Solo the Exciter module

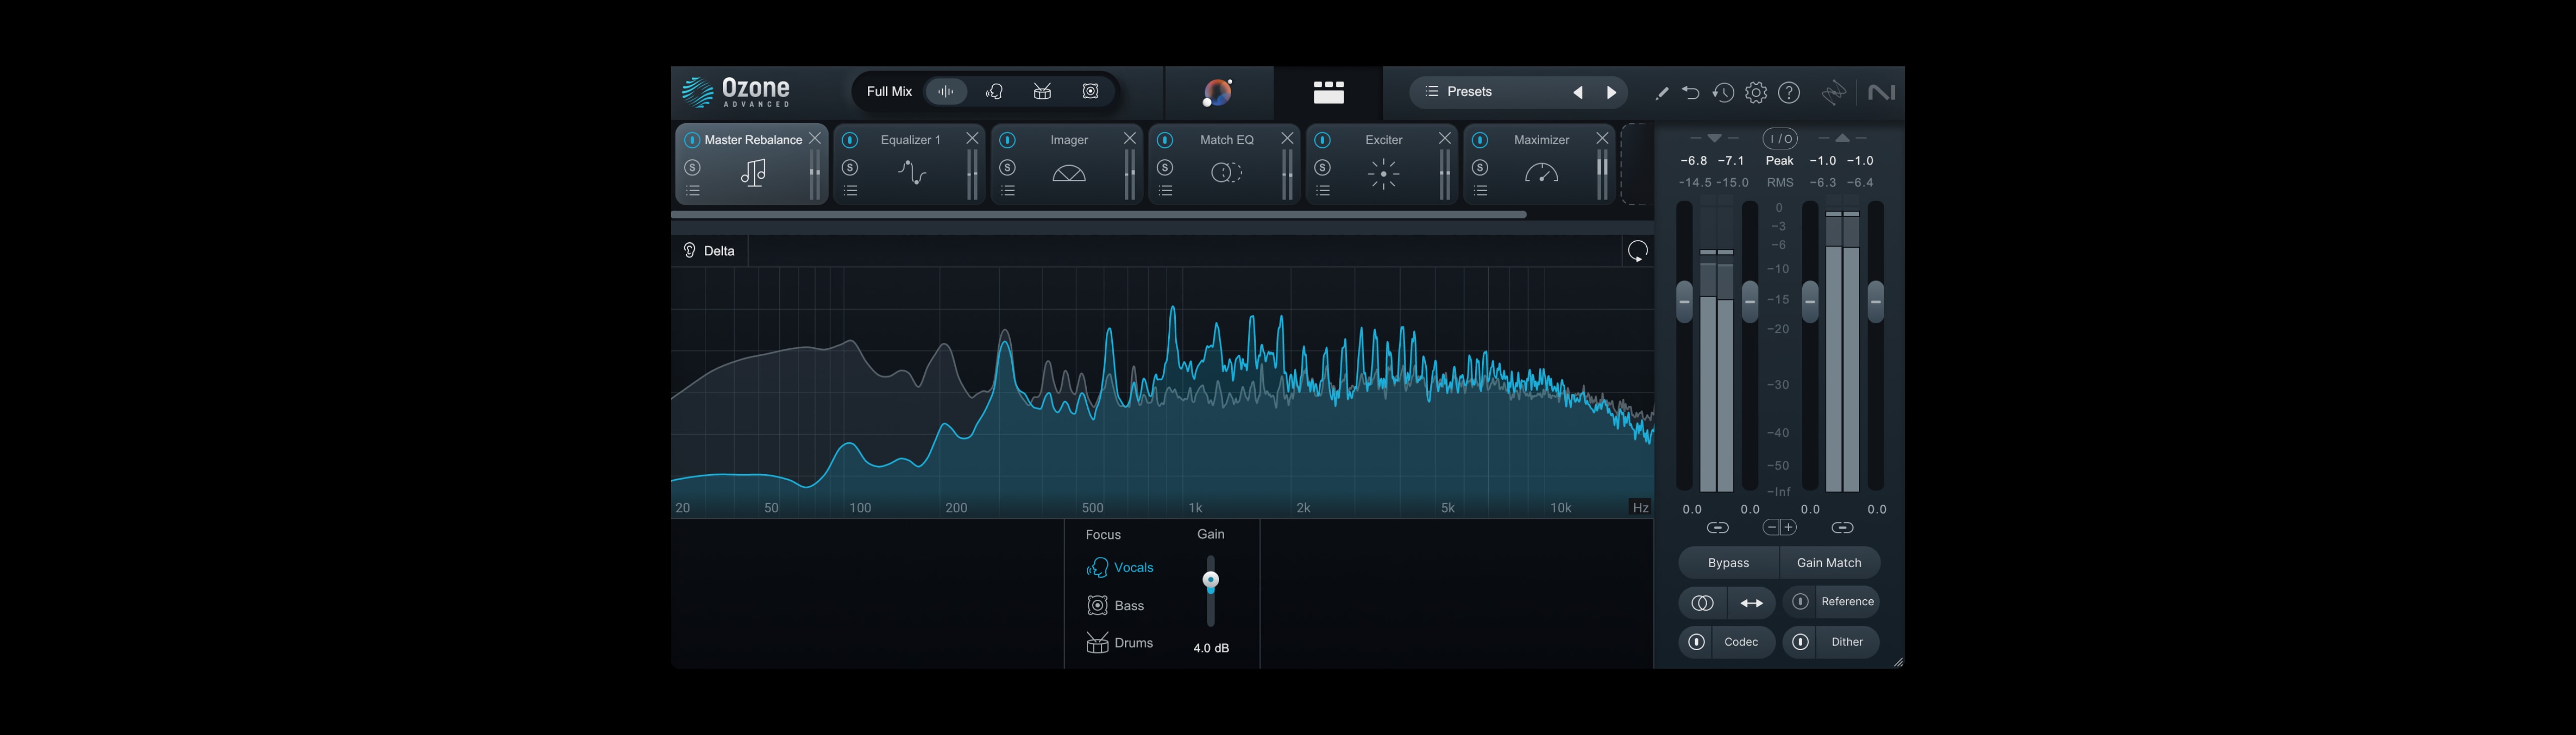click(x=1322, y=167)
